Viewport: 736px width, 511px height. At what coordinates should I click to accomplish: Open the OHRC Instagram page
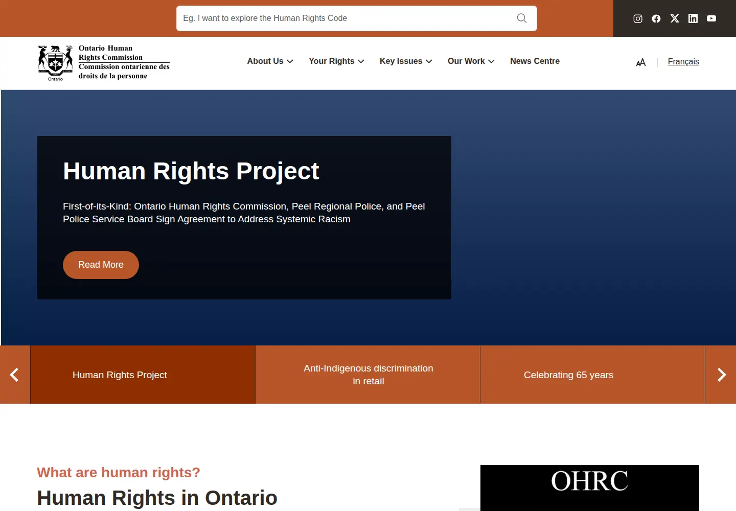click(x=638, y=18)
